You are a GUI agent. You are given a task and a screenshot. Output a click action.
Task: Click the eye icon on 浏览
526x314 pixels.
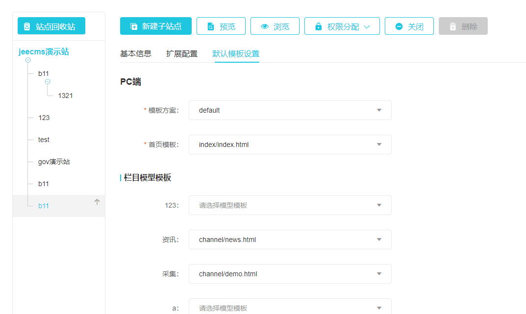265,26
